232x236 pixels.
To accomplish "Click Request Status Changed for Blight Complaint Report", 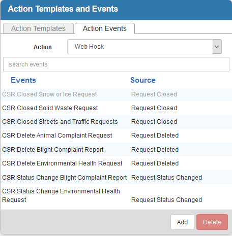I will point(166,178).
